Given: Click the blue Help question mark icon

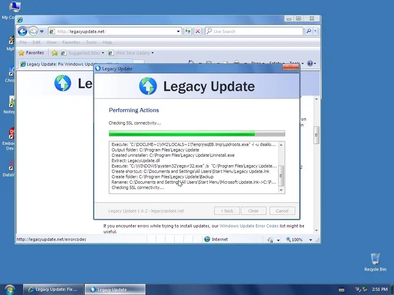Looking at the screenshot, I should point(310,63).
